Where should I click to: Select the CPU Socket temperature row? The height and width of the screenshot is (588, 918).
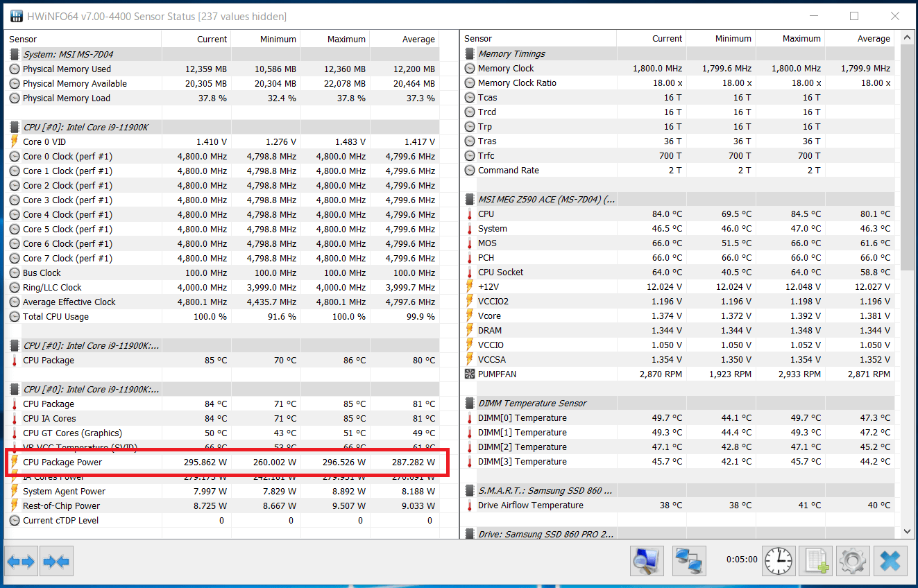(x=678, y=273)
